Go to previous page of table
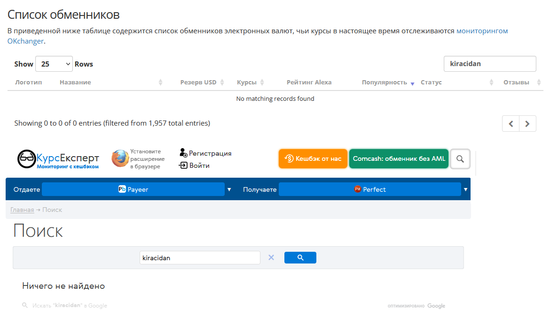The width and height of the screenshot is (550, 331). (511, 123)
